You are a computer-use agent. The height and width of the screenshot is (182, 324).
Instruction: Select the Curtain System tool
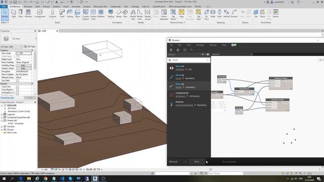coord(86,15)
